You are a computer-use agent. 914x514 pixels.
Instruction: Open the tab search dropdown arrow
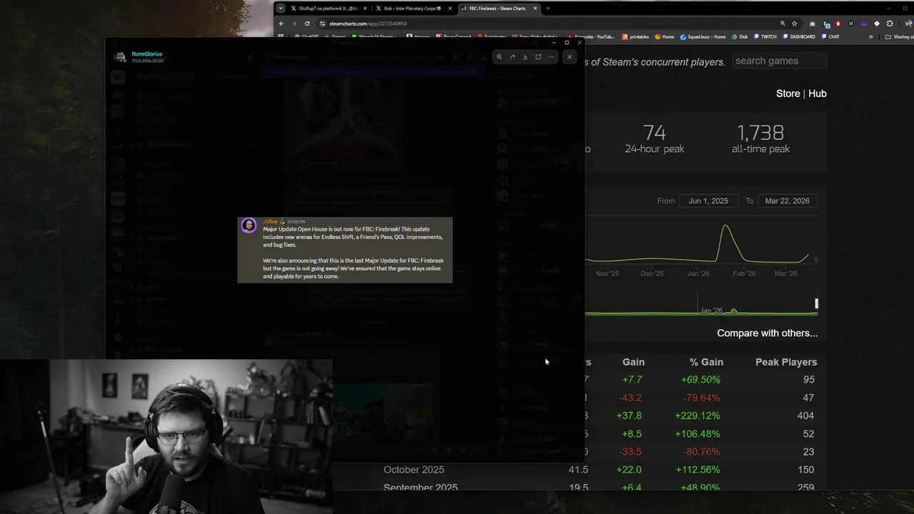tap(281, 9)
